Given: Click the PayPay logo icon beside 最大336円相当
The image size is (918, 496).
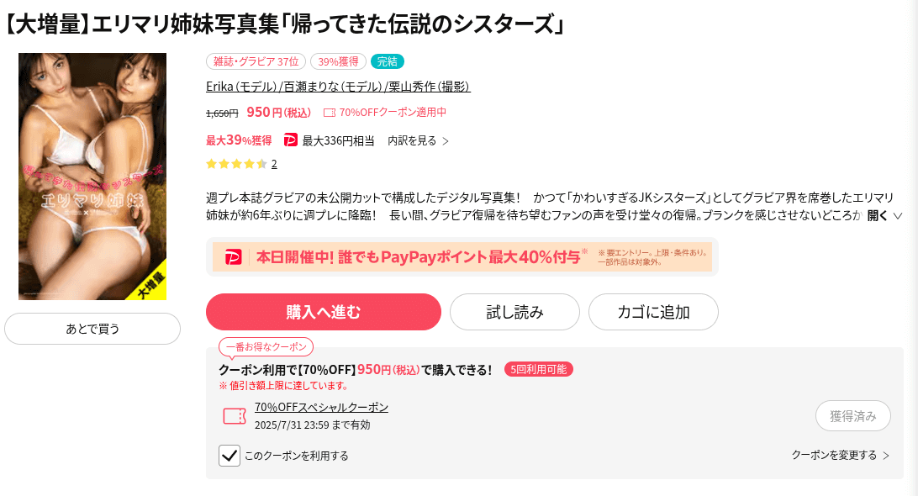Looking at the screenshot, I should point(290,140).
